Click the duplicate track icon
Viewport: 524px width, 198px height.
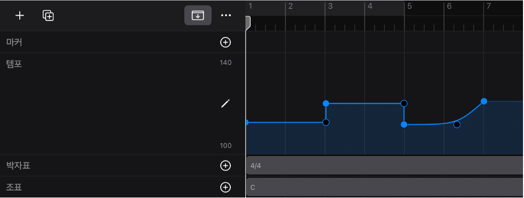click(48, 15)
